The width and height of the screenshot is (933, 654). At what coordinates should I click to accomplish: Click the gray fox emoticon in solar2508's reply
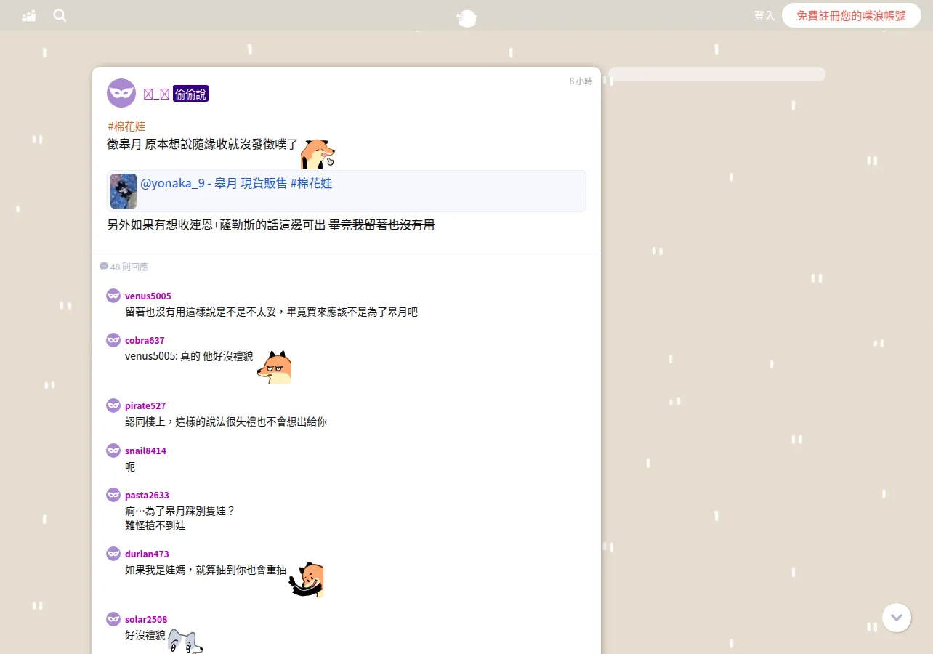[x=185, y=641]
